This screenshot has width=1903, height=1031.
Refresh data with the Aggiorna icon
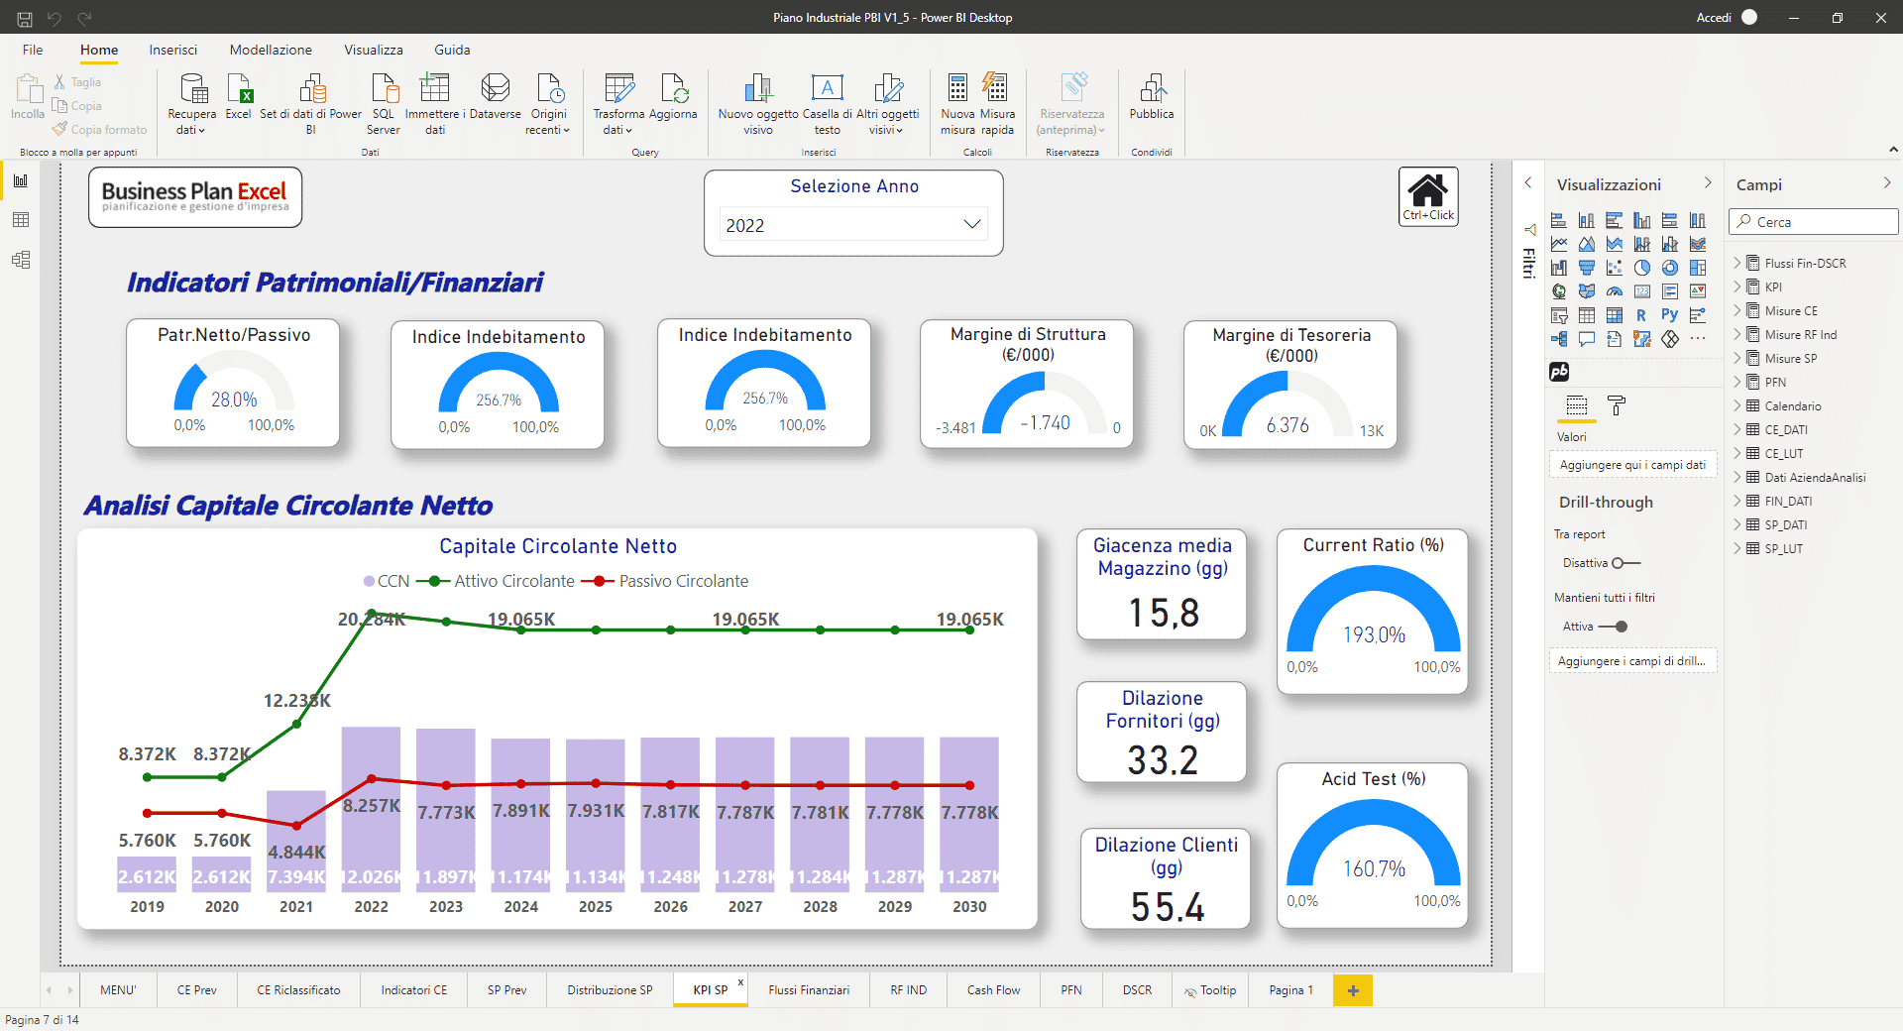coord(673,90)
